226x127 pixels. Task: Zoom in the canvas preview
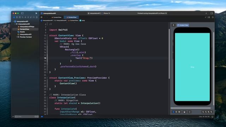click(x=211, y=112)
